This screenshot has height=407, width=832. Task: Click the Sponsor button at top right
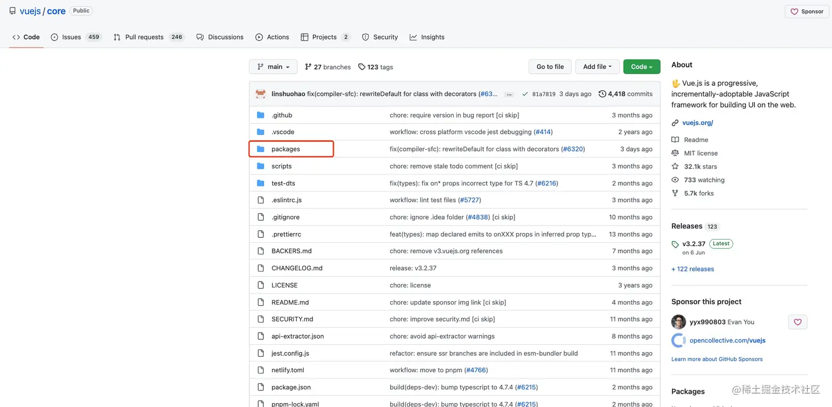(807, 12)
